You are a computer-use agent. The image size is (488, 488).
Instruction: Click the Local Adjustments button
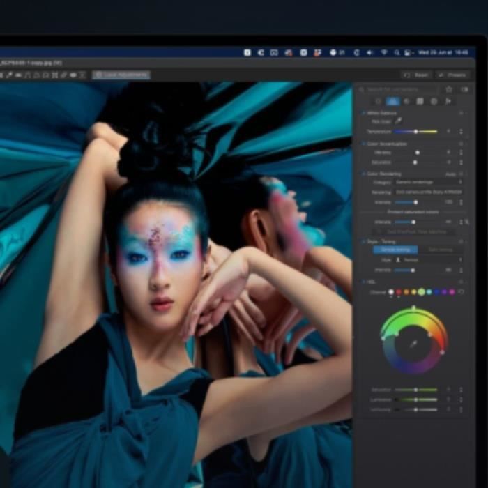[121, 75]
